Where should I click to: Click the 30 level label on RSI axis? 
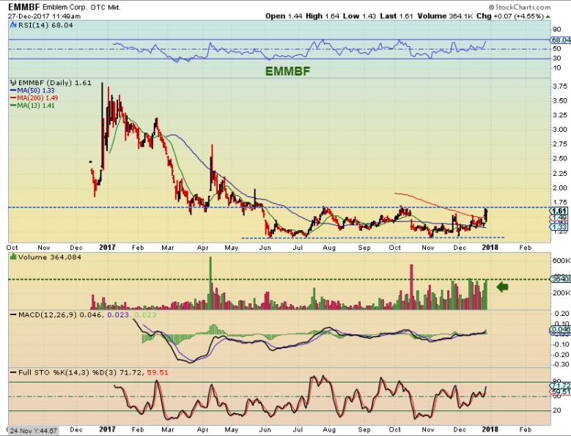coord(557,58)
